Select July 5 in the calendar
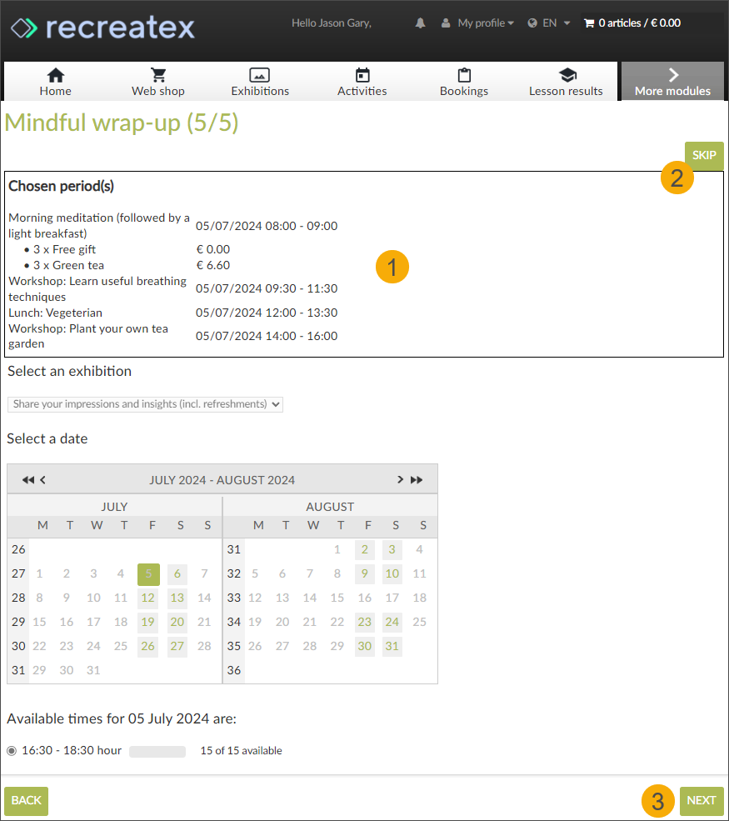The image size is (729, 821). pyautogui.click(x=147, y=573)
